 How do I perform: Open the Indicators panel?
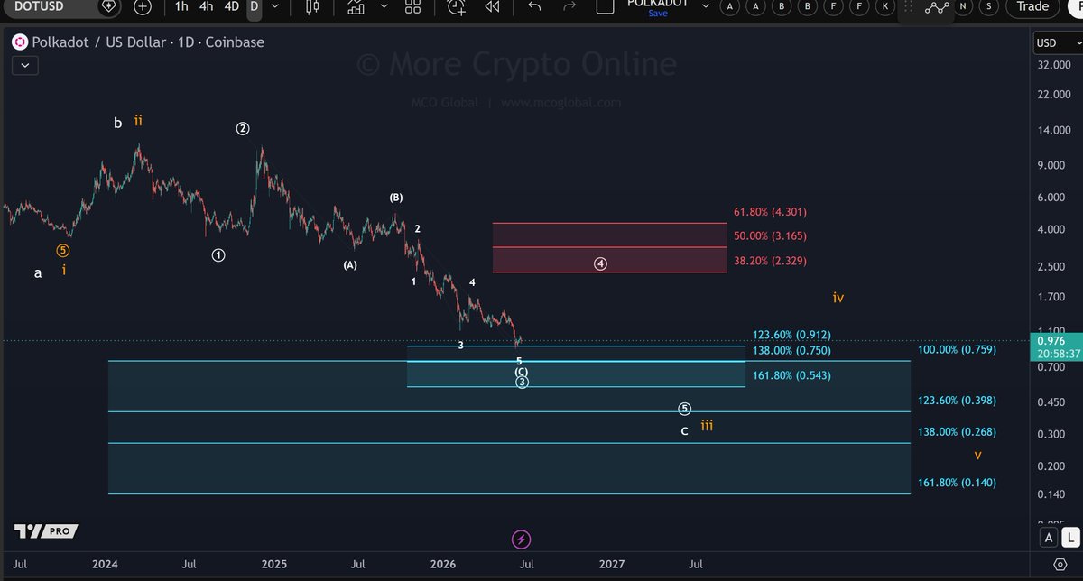(356, 6)
